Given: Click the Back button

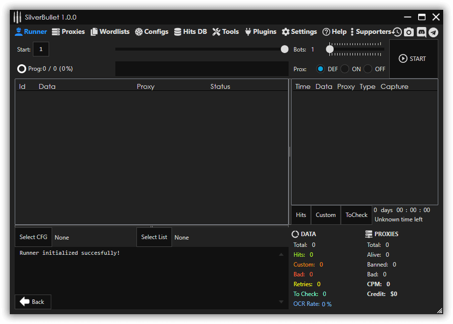Looking at the screenshot, I should tap(32, 301).
